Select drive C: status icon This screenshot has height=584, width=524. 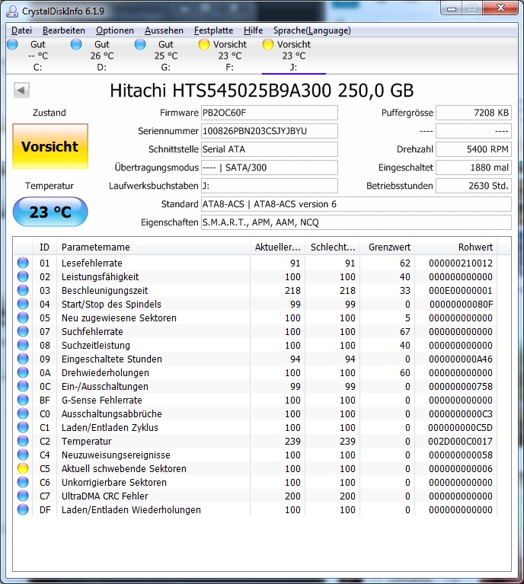point(12,45)
